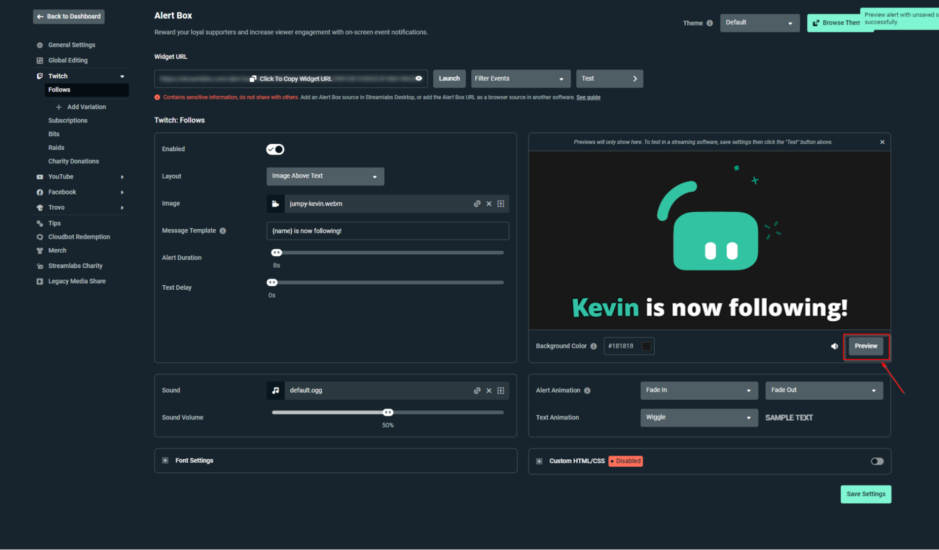Viewport: 939px width, 550px height.
Task: Open the Layout Image Above Text dropdown
Action: tap(325, 177)
